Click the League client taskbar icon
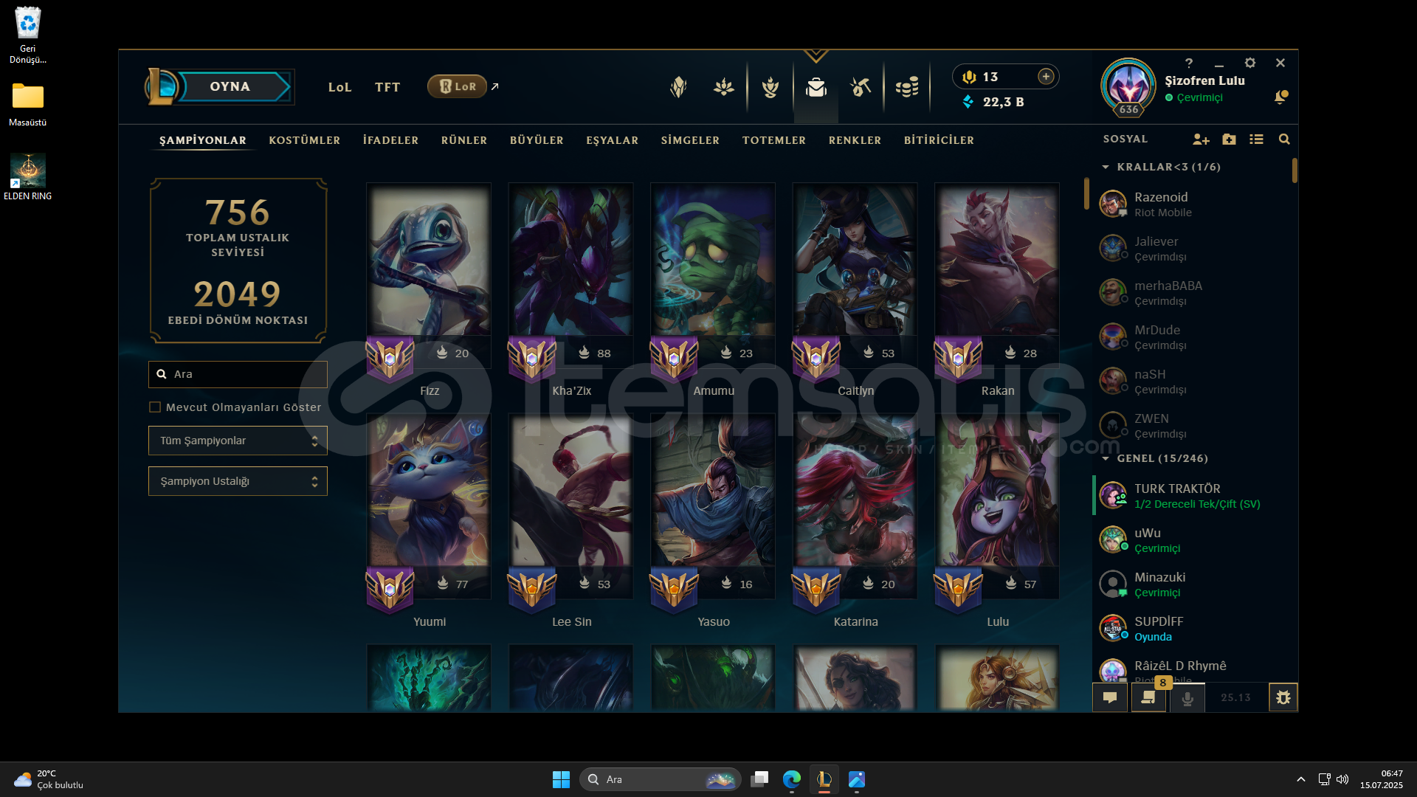Viewport: 1417px width, 797px height. point(824,779)
